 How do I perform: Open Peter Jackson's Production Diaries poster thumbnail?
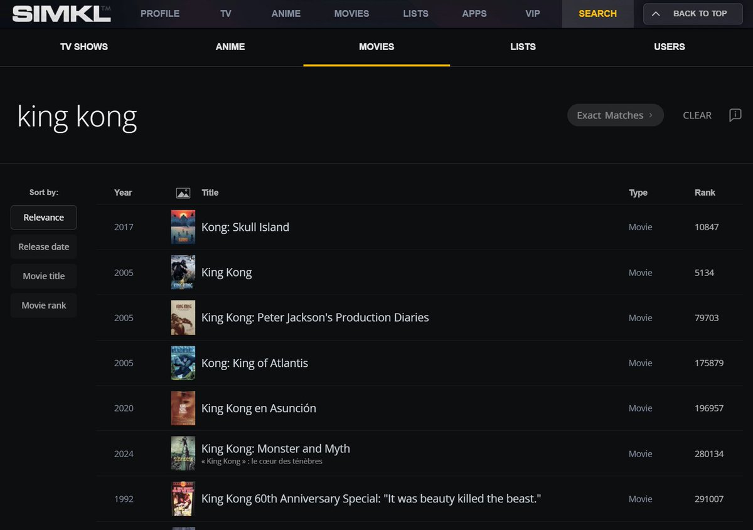[183, 317]
